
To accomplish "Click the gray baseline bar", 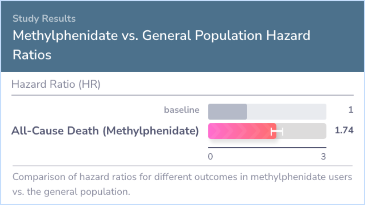I will 227,112.
